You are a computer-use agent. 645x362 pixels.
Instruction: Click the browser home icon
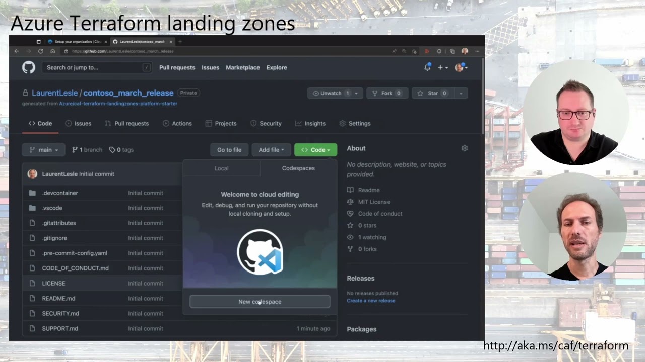(53, 51)
